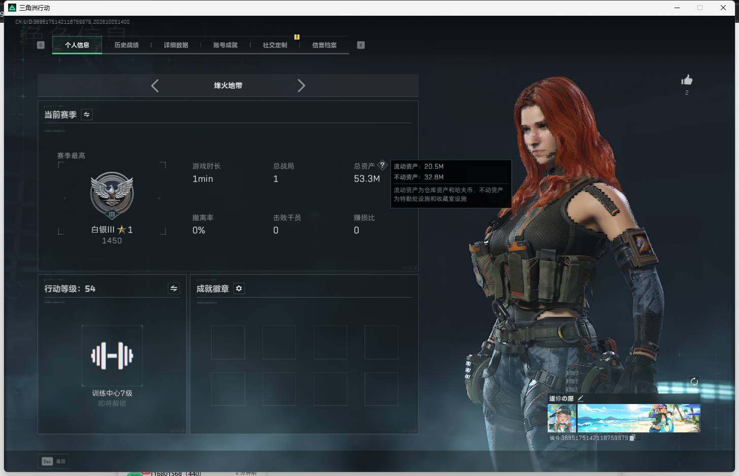Go to the 社交定制 tab

pyautogui.click(x=275, y=45)
